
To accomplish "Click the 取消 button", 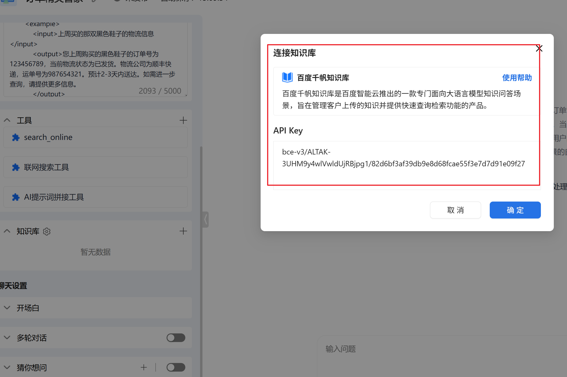I will coord(455,210).
